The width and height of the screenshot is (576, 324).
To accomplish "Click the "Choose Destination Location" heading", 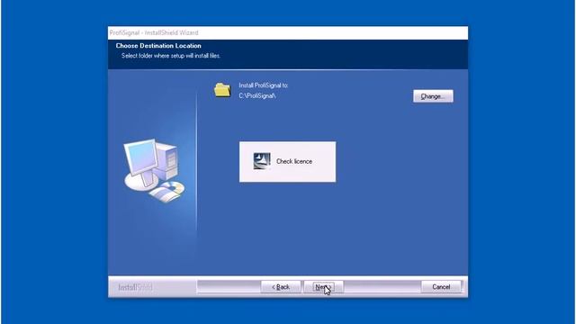I will click(x=158, y=46).
